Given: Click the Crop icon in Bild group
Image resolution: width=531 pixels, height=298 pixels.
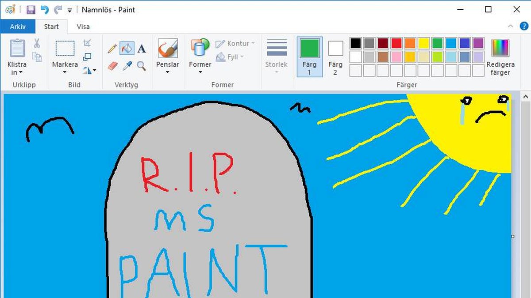Looking at the screenshot, I should click(x=87, y=43).
